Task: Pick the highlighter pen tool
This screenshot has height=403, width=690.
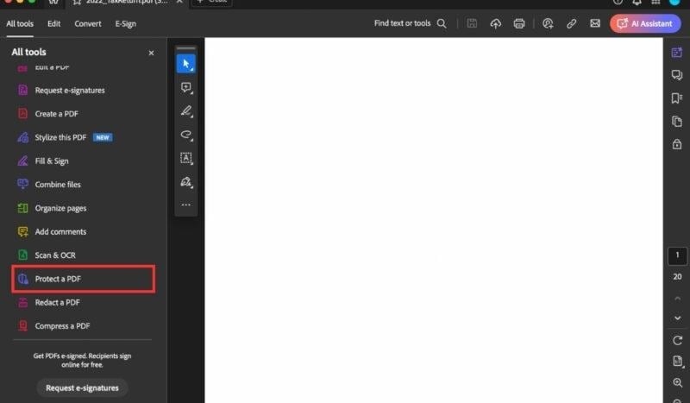Action: pos(185,110)
